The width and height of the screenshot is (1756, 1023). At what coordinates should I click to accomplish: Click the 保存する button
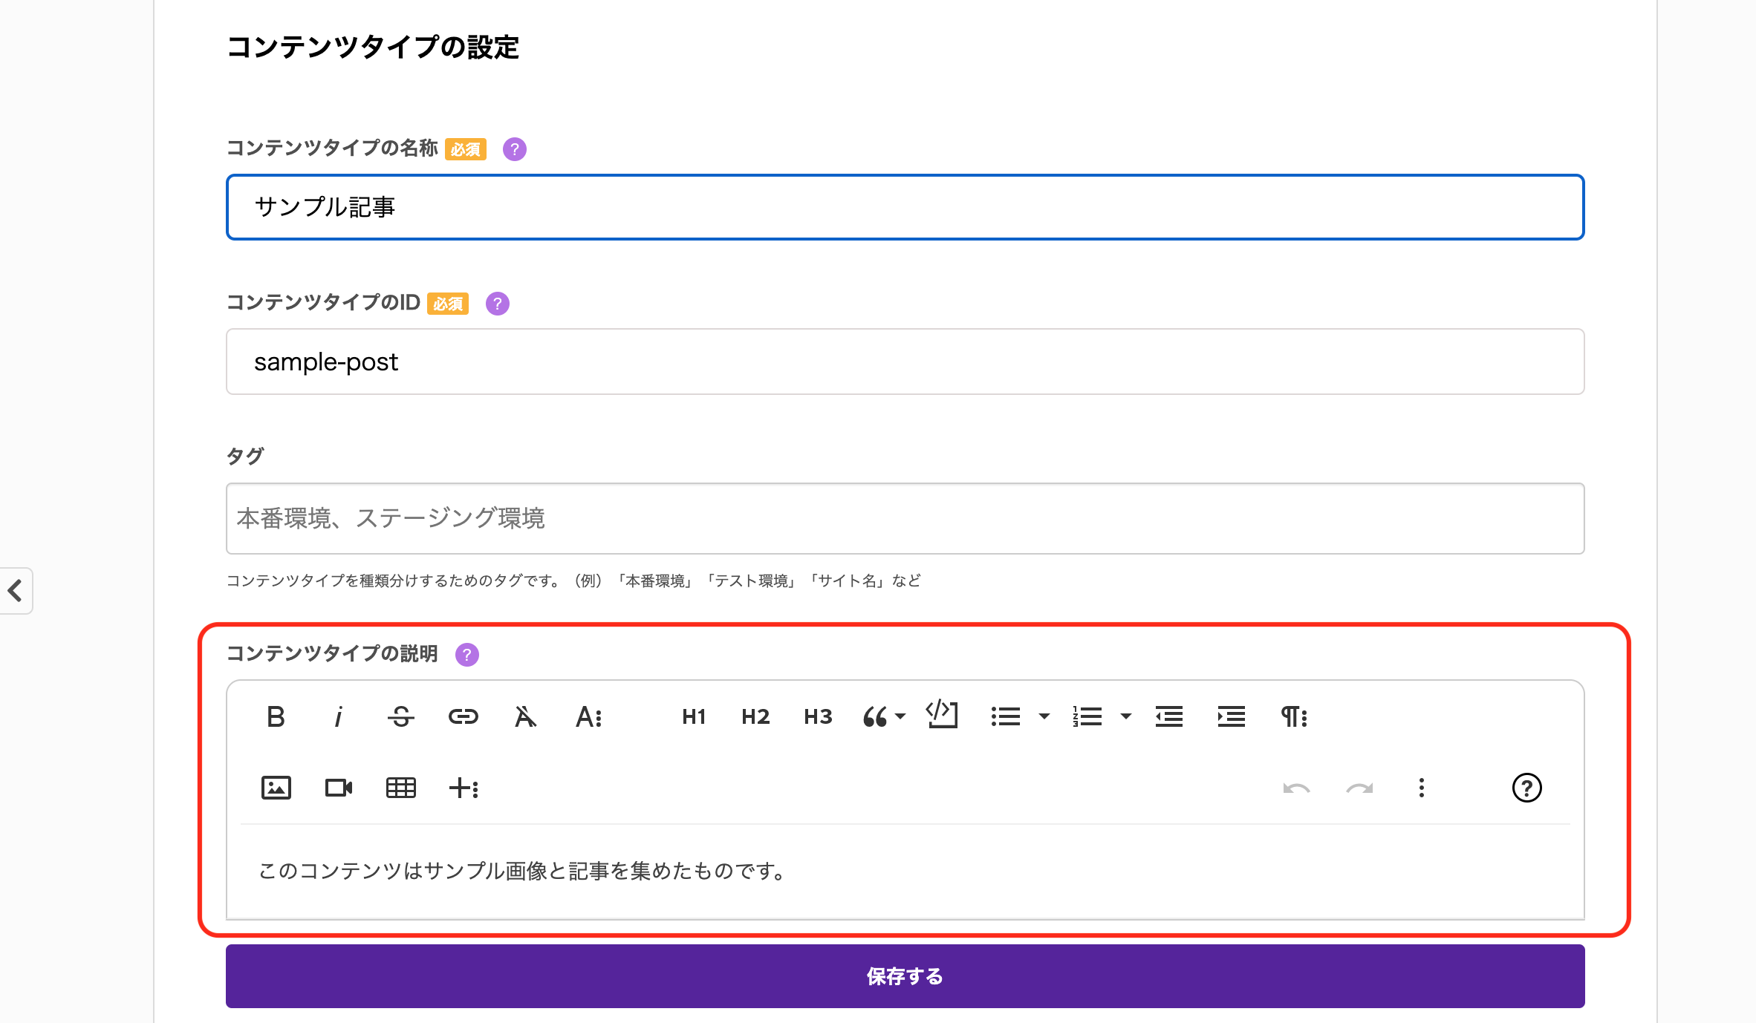905,976
